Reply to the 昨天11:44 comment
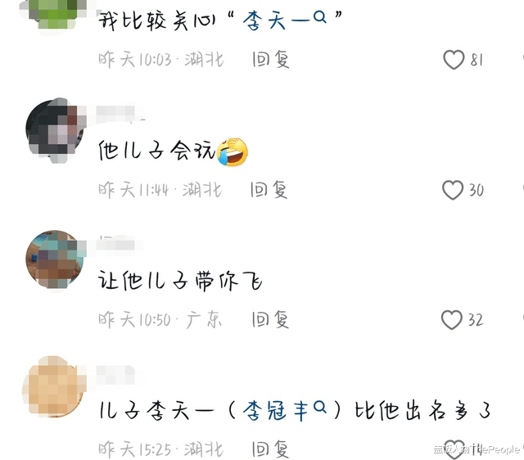This screenshot has height=460, width=524. pos(269,190)
